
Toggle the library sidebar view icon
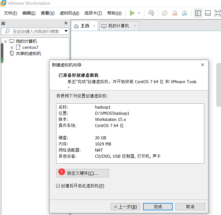point(198,13)
